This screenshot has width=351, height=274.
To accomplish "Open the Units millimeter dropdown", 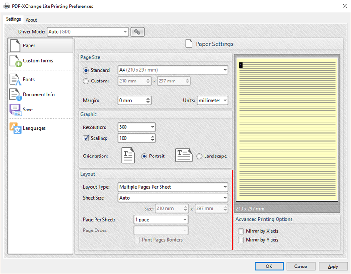I will 212,100.
